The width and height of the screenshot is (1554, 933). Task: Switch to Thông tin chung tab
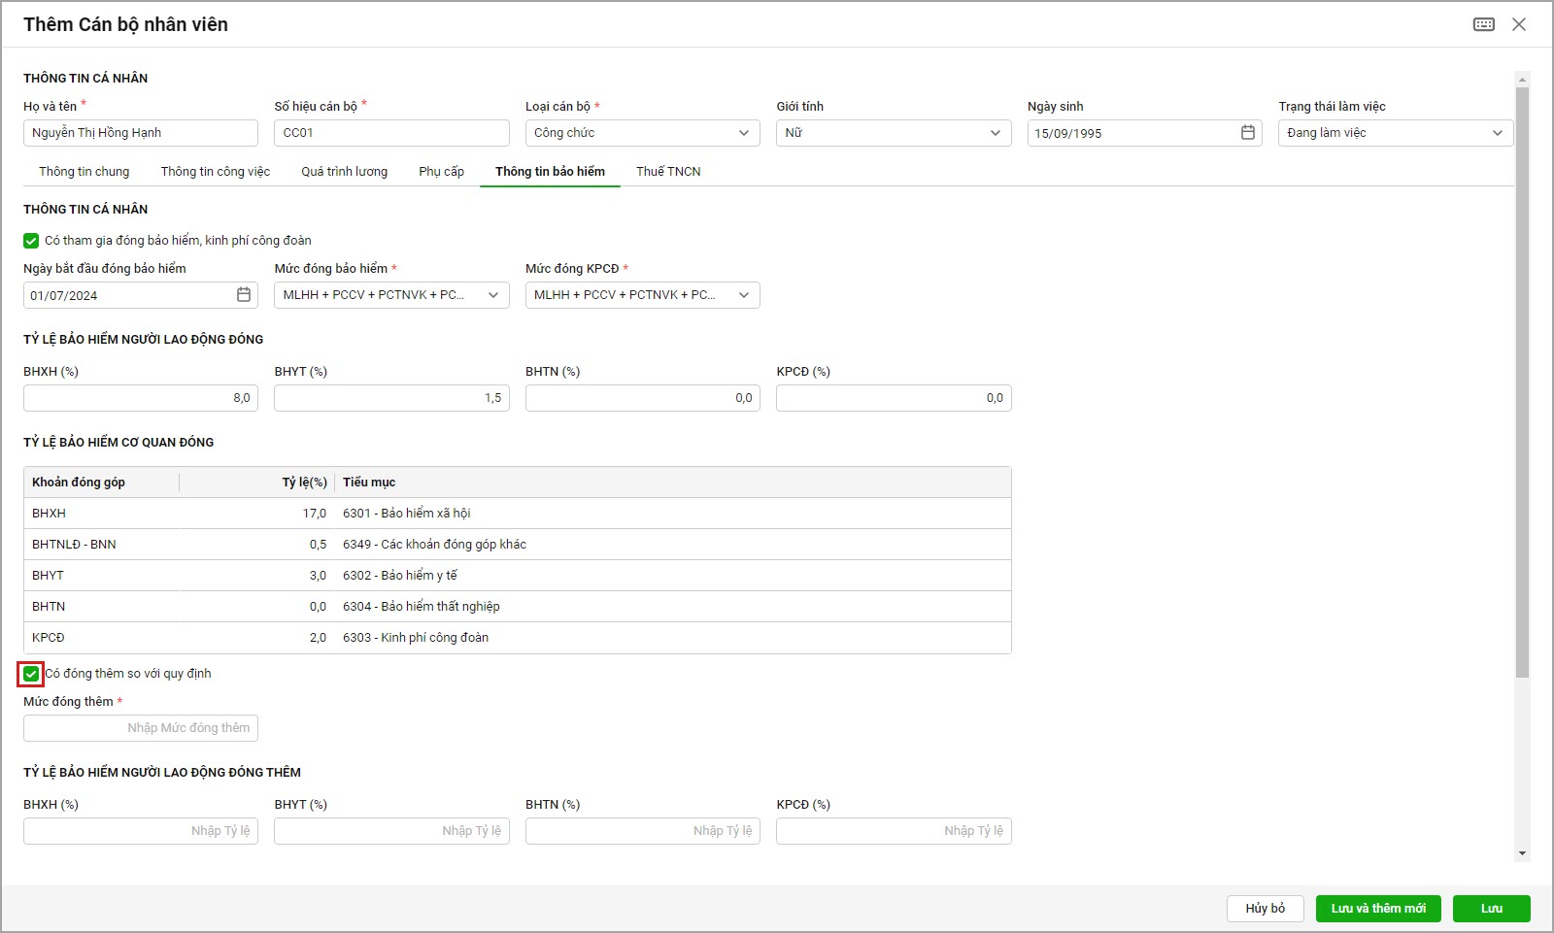click(x=84, y=172)
